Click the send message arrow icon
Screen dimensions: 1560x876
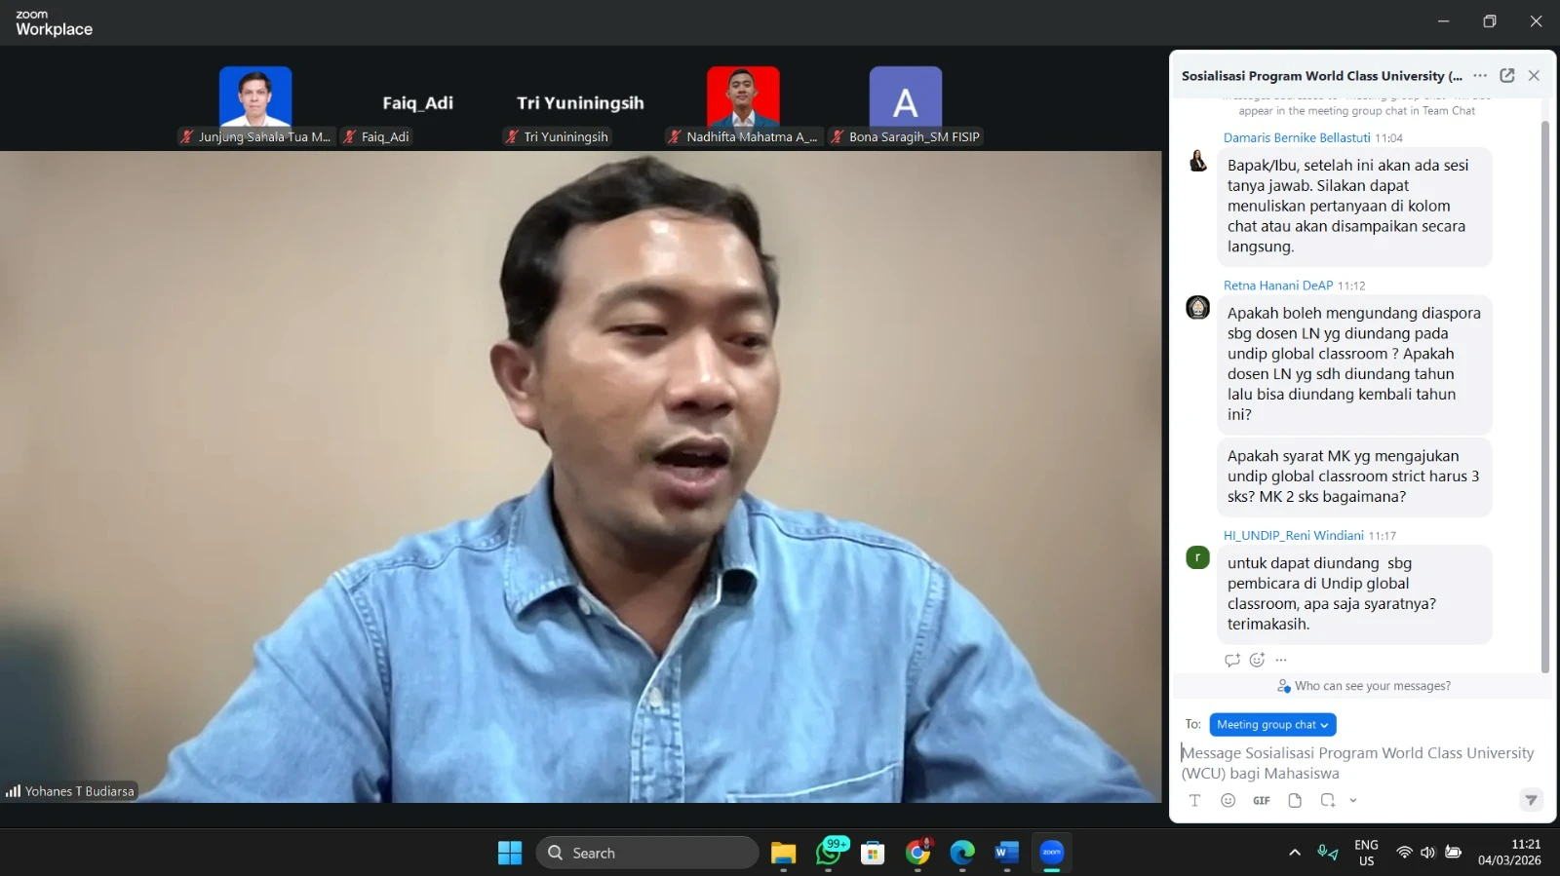1531,800
